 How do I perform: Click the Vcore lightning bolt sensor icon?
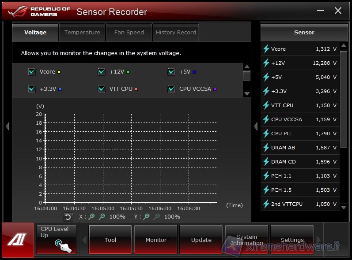tap(266, 49)
